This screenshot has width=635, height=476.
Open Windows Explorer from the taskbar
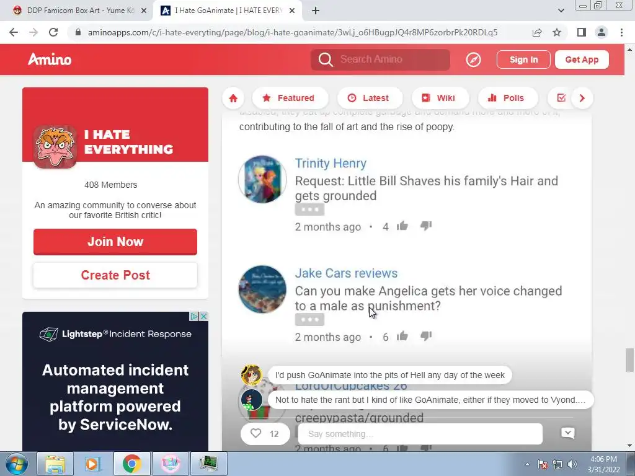[x=55, y=464]
